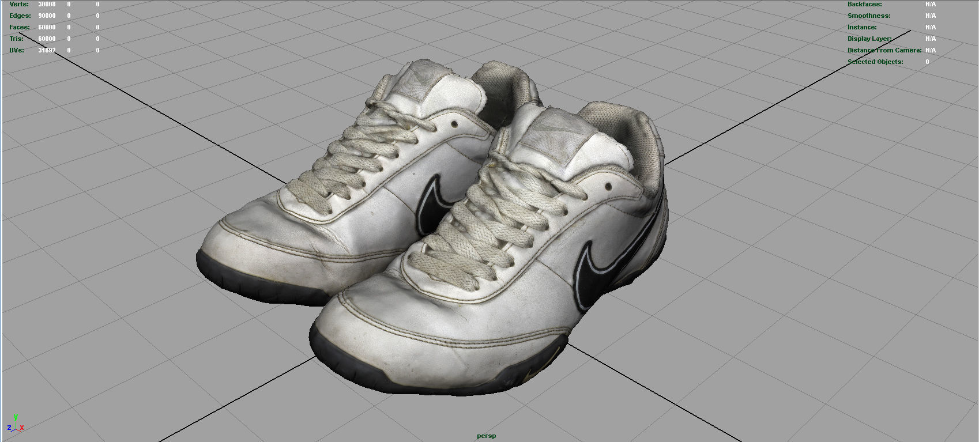Click the Instance: label
The height and width of the screenshot is (442, 979).
(862, 27)
